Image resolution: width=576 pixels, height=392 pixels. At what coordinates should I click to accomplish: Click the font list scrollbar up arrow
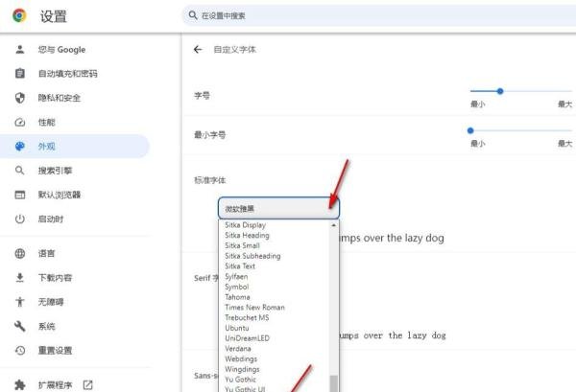pyautogui.click(x=333, y=225)
